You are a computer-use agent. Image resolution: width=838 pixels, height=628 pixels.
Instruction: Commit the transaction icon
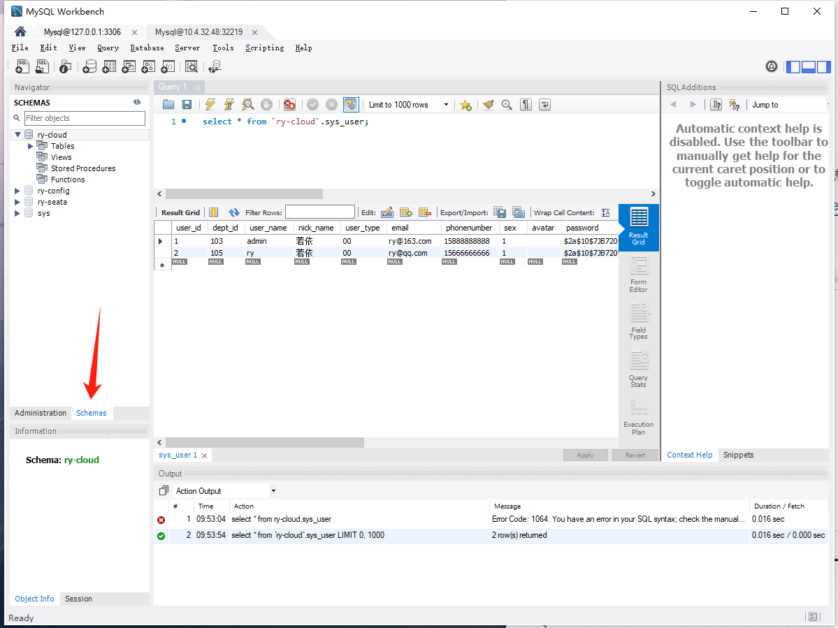312,105
